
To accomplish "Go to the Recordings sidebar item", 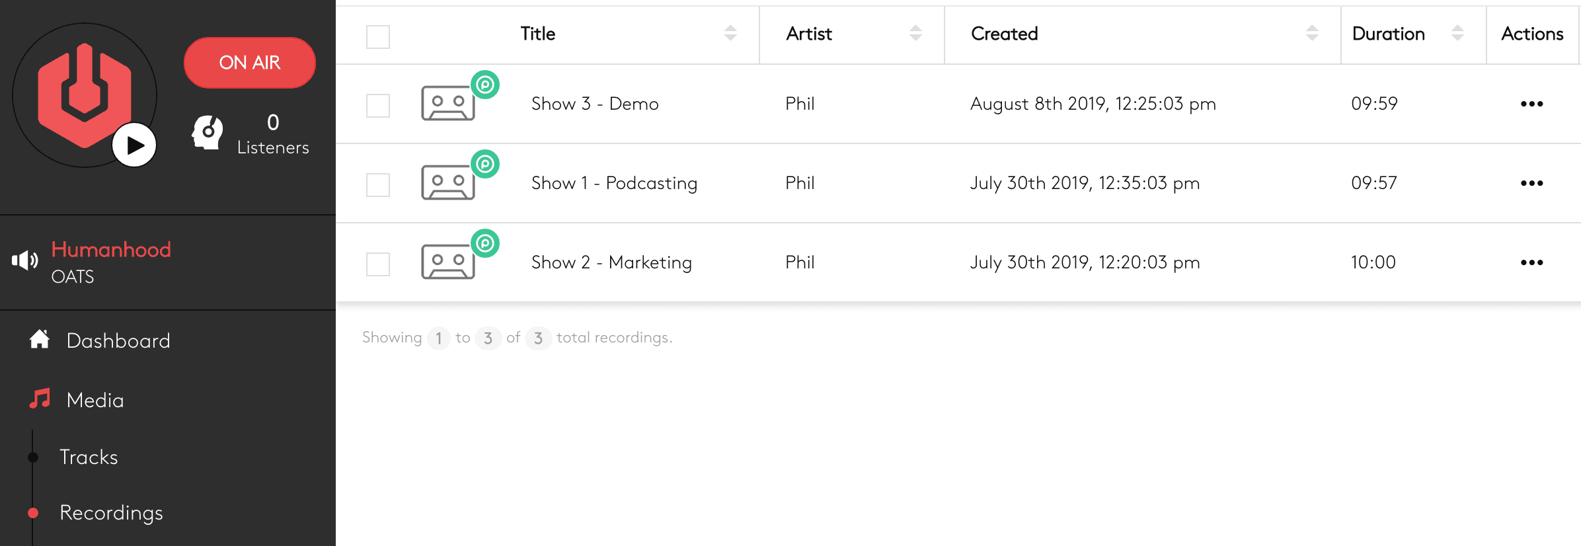I will 111,513.
